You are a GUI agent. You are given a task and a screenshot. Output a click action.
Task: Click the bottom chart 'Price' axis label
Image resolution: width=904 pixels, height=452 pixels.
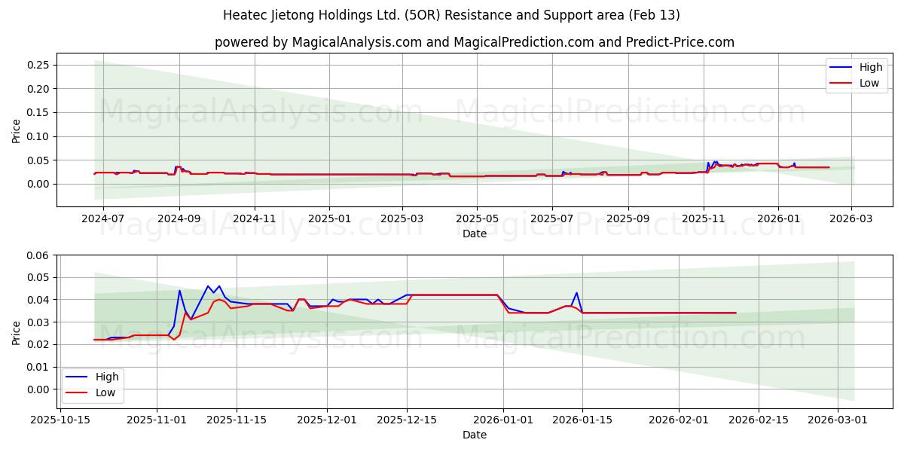point(17,332)
